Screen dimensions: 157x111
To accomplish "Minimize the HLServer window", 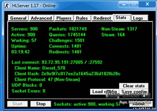I will point(124,4).
